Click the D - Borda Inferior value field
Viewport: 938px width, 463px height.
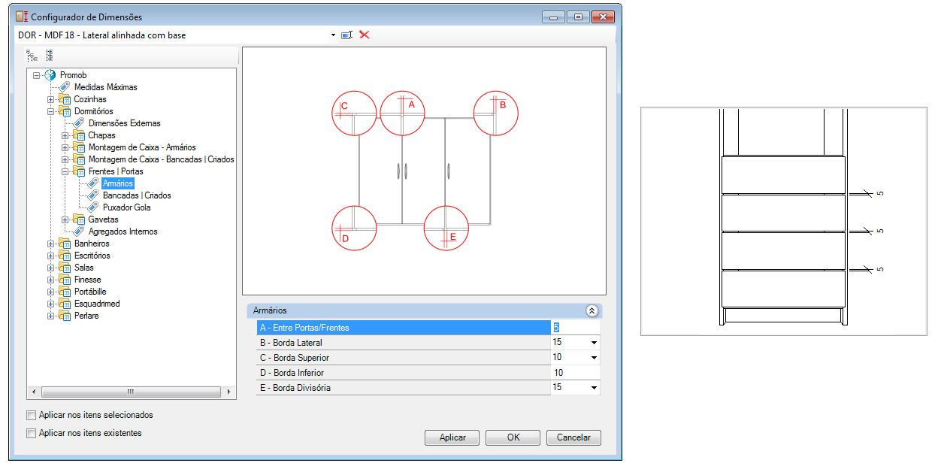pos(575,373)
